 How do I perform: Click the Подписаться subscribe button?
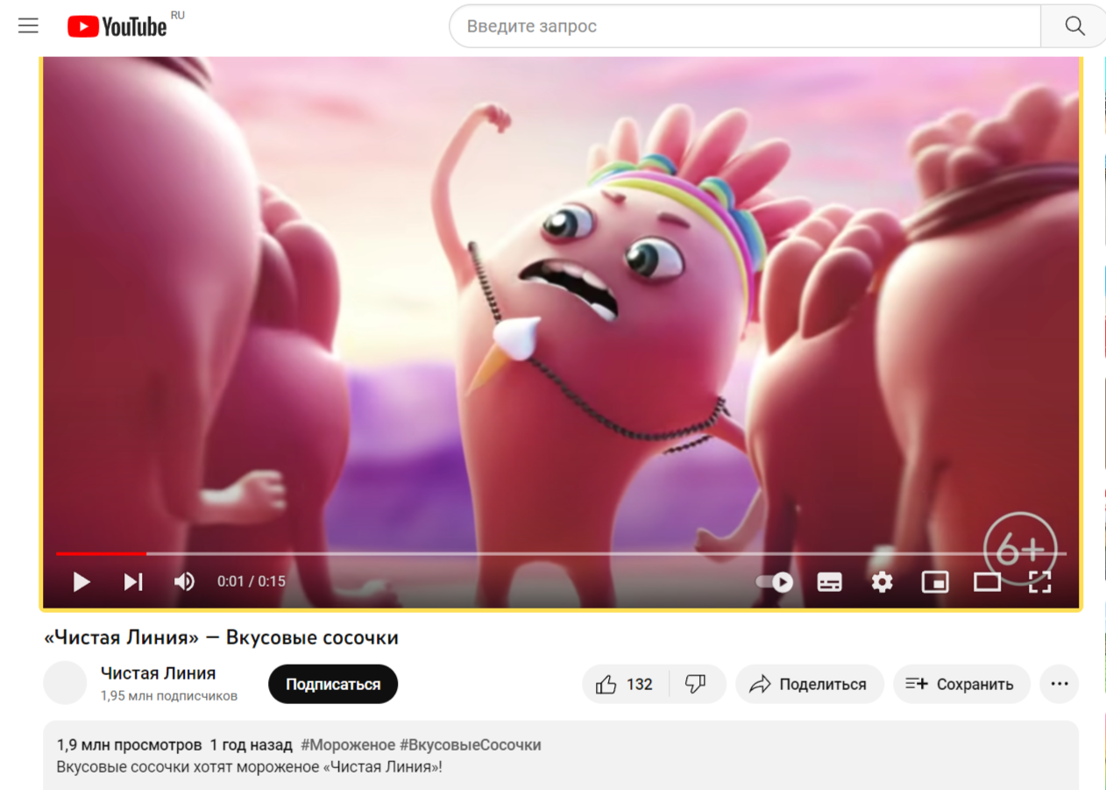pyautogui.click(x=333, y=684)
